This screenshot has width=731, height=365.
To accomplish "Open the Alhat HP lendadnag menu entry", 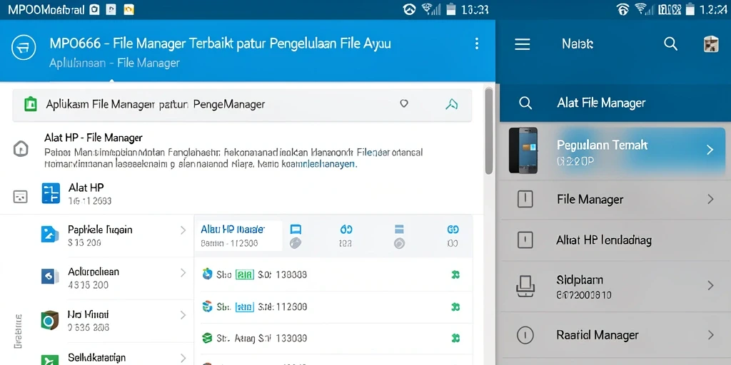I will tap(615, 240).
